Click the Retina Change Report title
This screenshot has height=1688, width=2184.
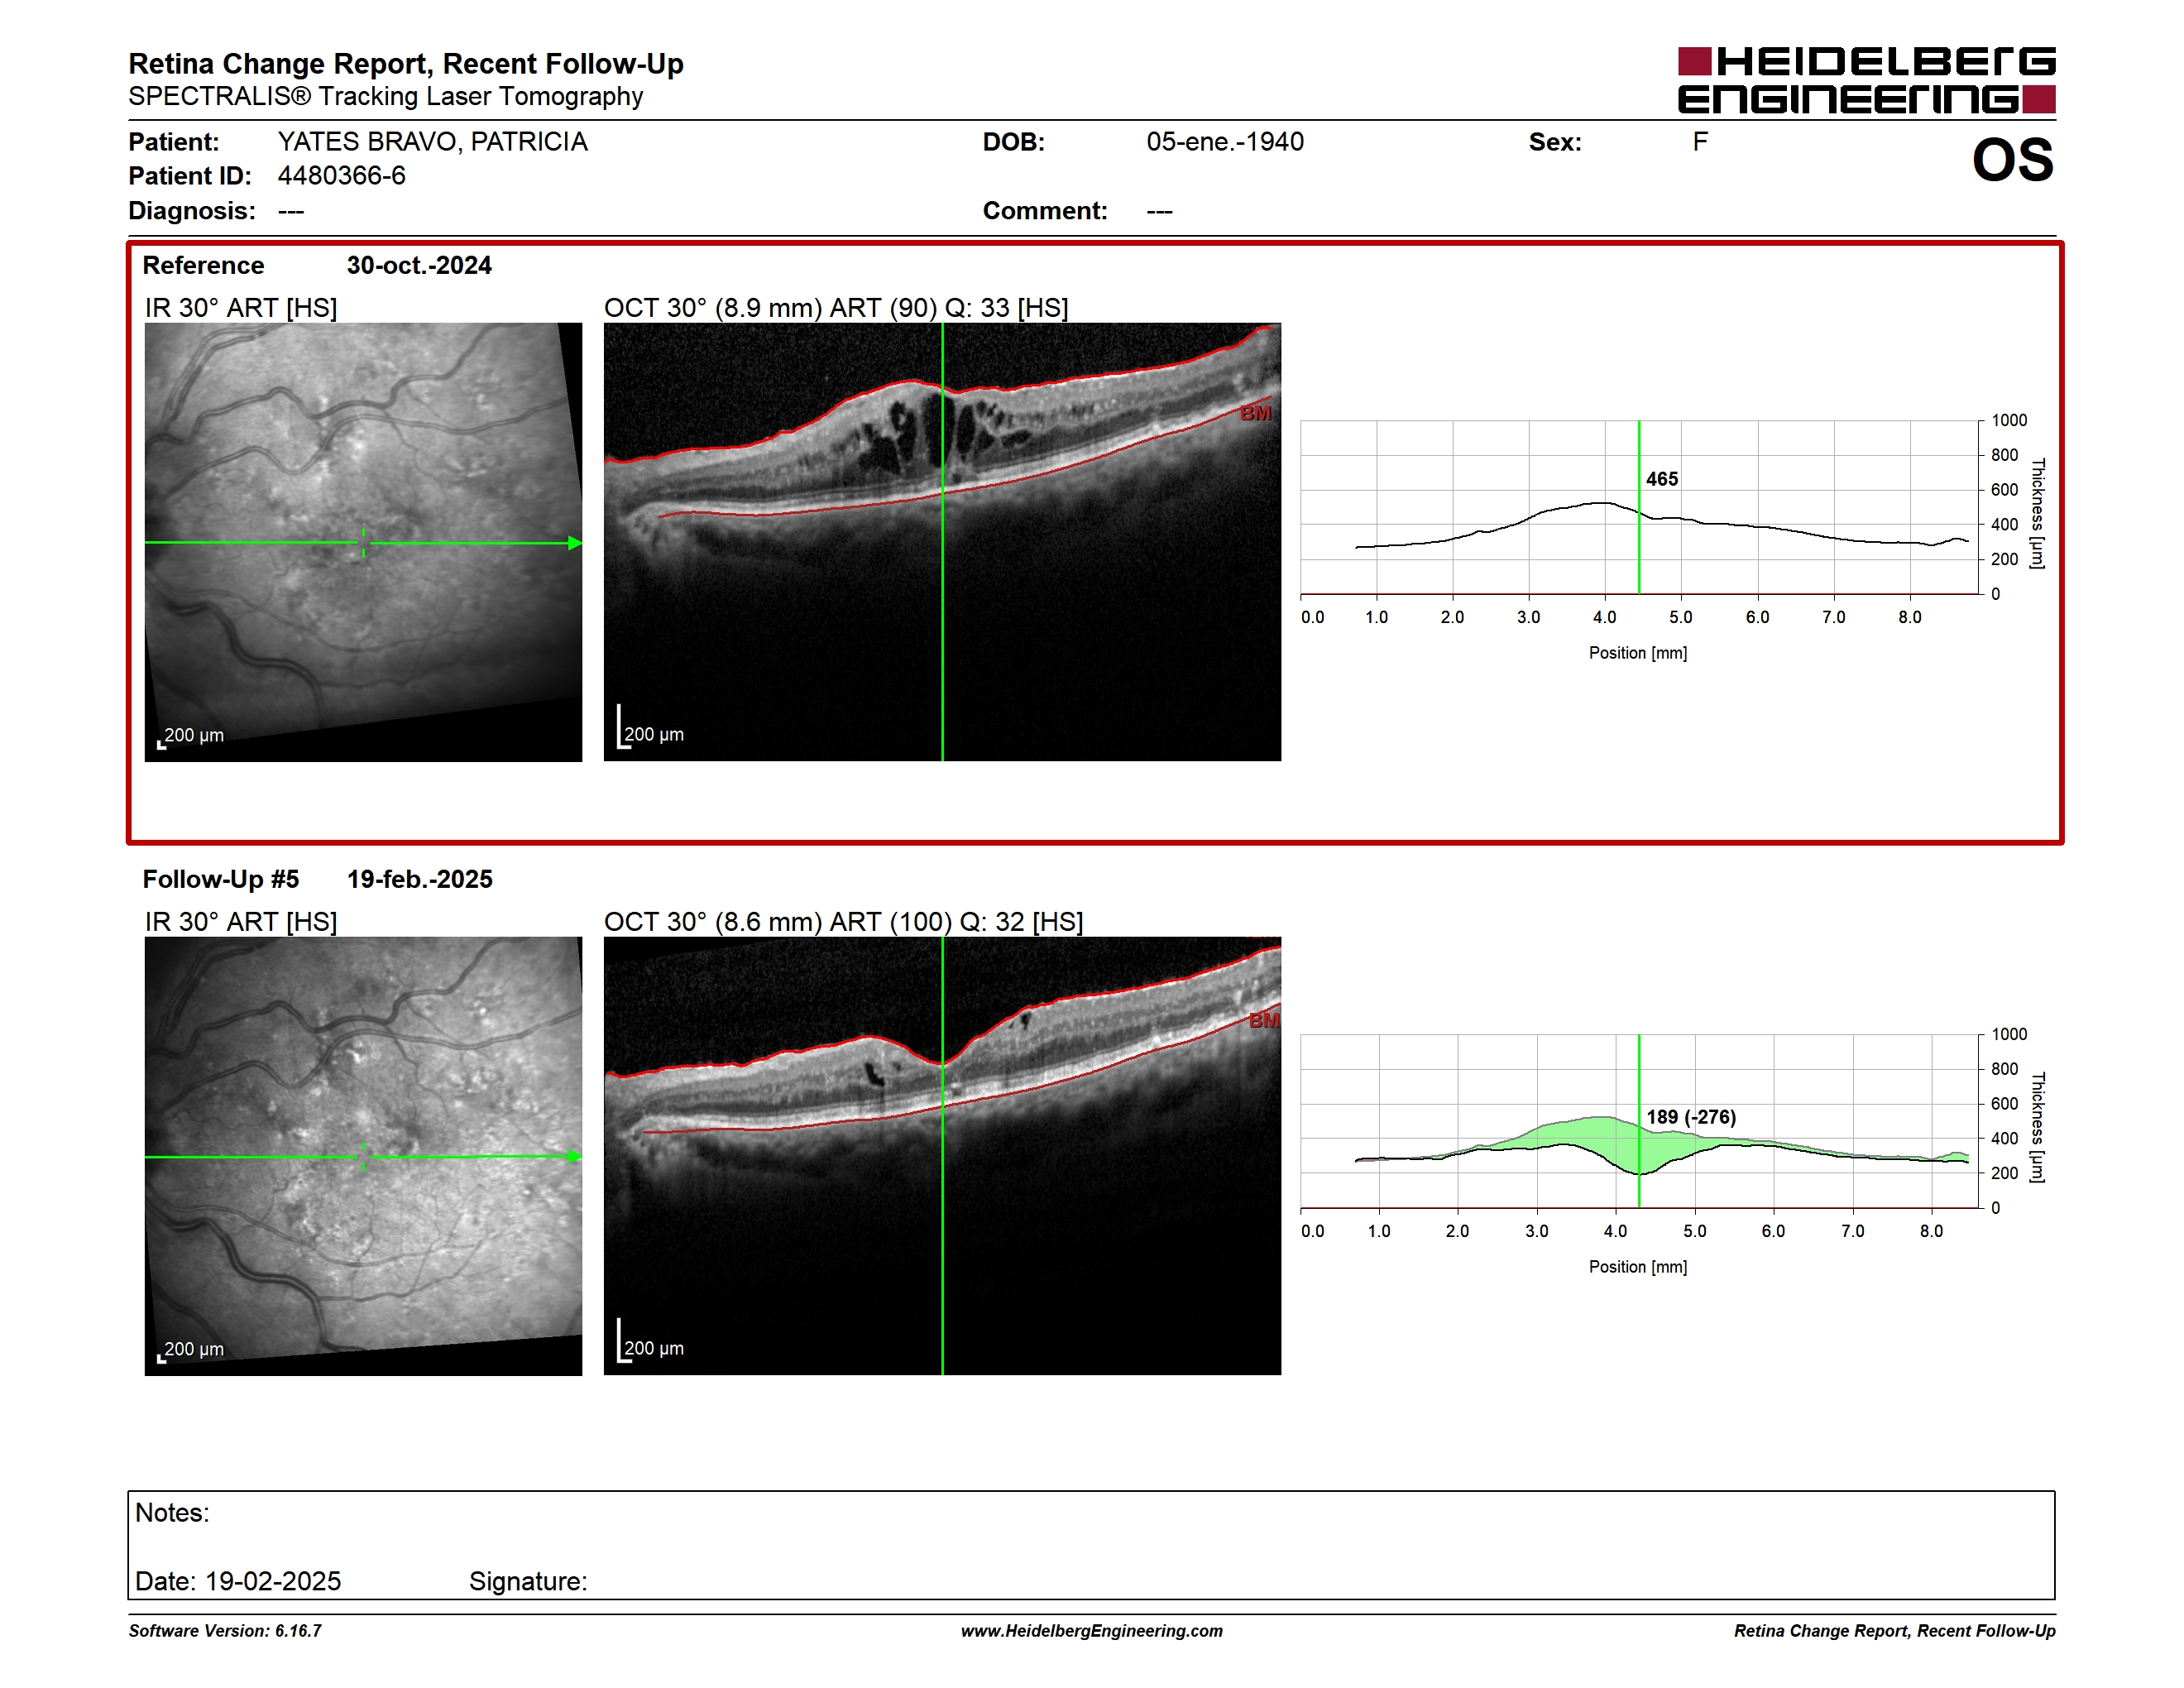click(x=406, y=64)
